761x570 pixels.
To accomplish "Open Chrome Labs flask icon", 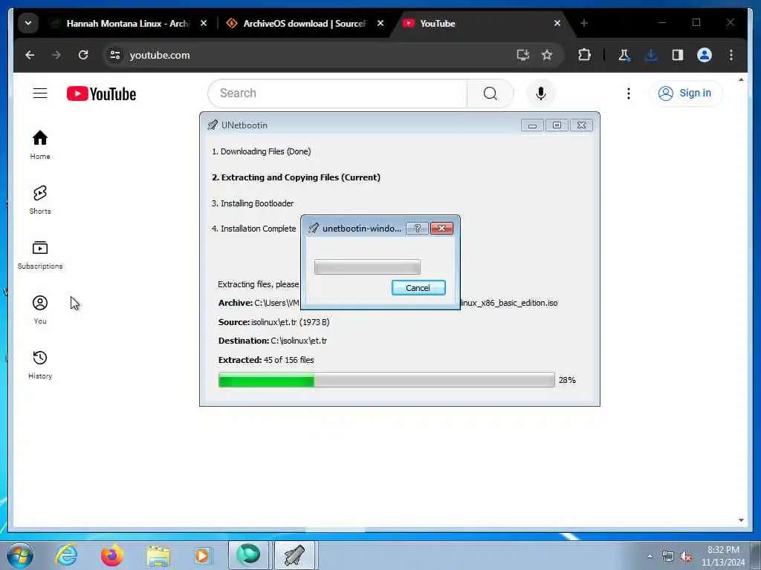I will [624, 55].
